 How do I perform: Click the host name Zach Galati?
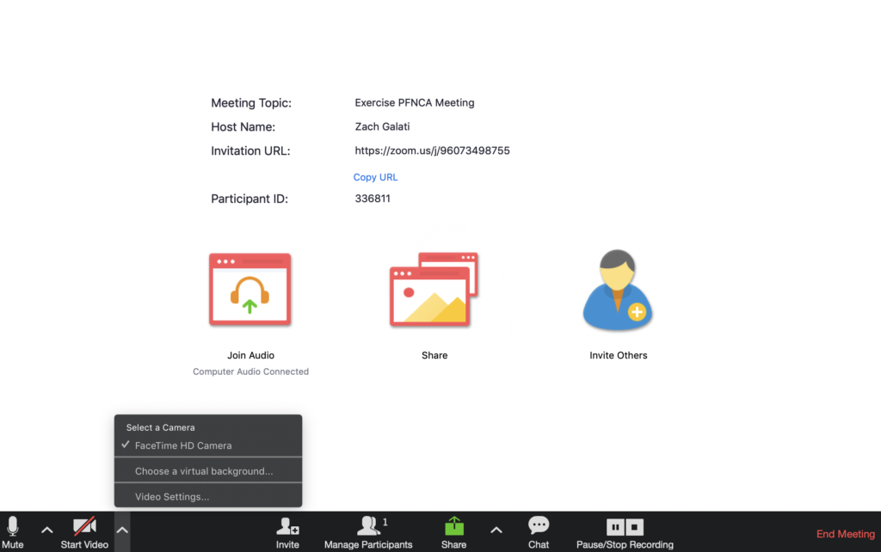pyautogui.click(x=382, y=126)
